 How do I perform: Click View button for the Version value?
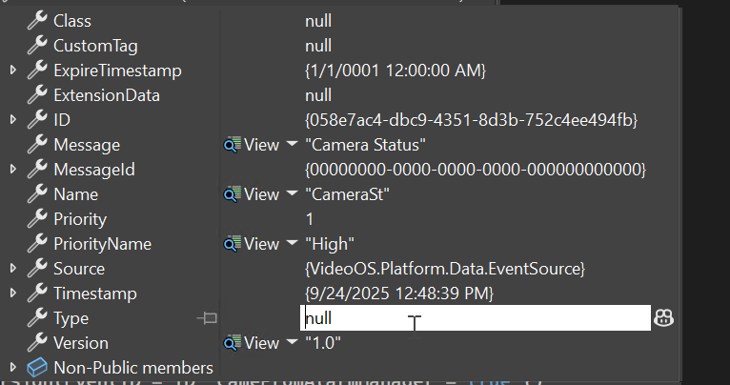[261, 343]
